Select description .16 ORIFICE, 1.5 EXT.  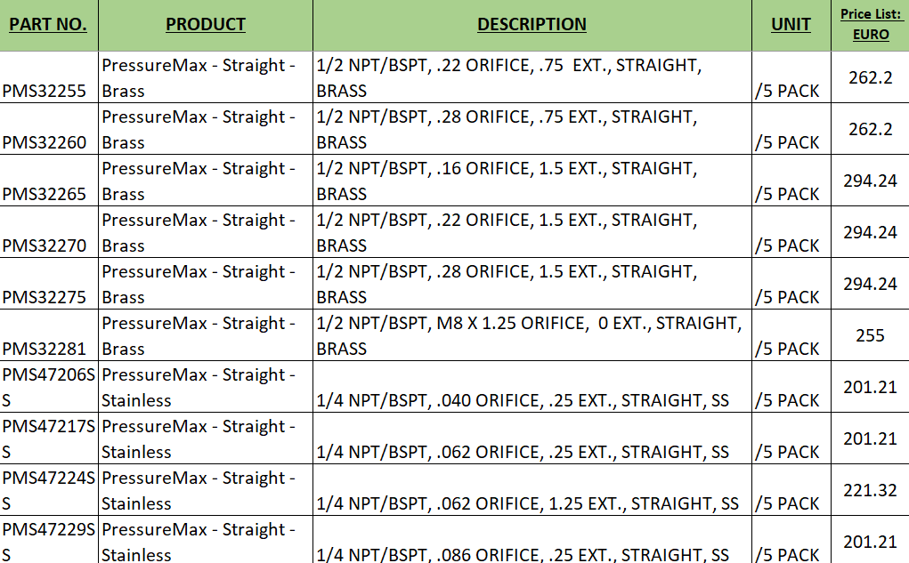532,181
